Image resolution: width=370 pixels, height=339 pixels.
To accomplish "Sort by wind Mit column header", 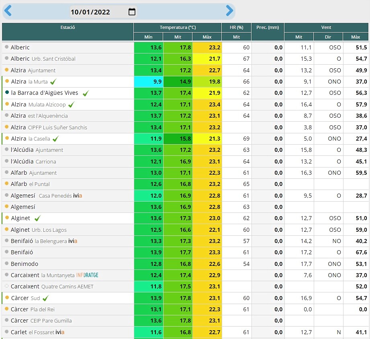I will click(x=299, y=37).
